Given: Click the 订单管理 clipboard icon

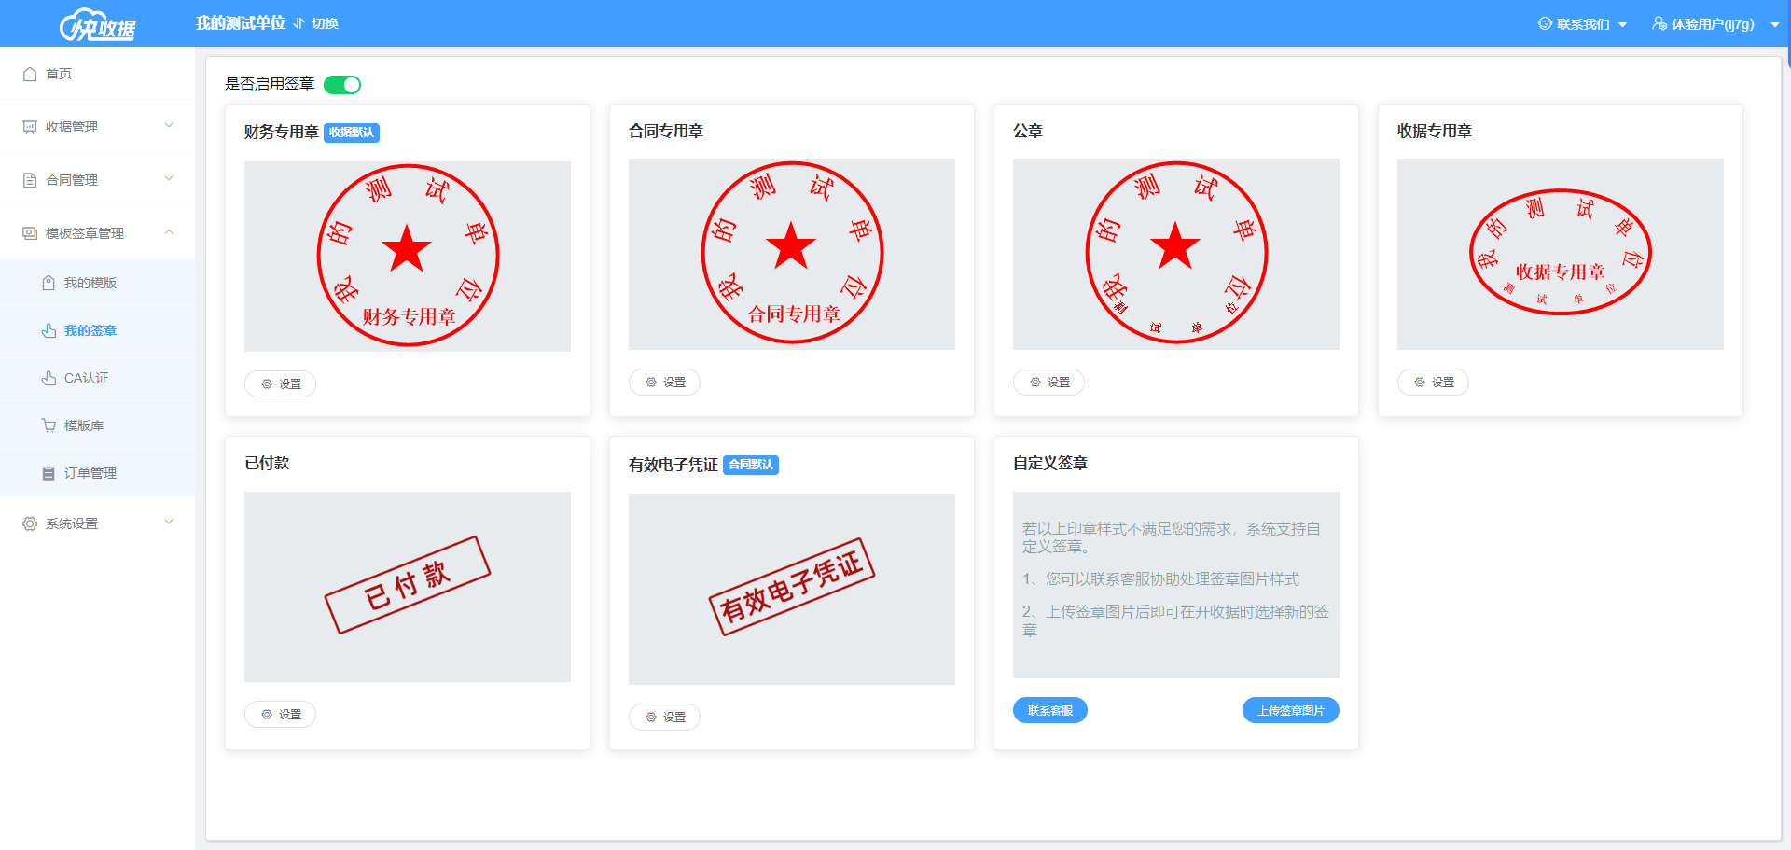Looking at the screenshot, I should pos(49,473).
